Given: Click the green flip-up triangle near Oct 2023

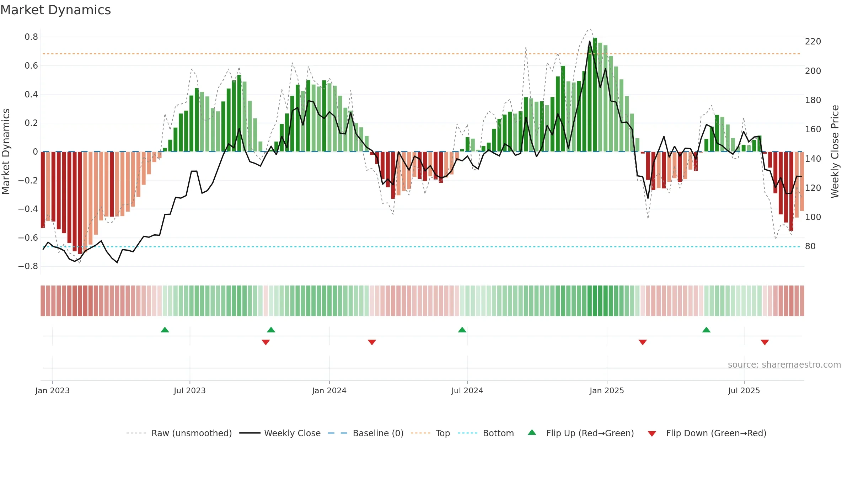Looking at the screenshot, I should click(x=271, y=330).
